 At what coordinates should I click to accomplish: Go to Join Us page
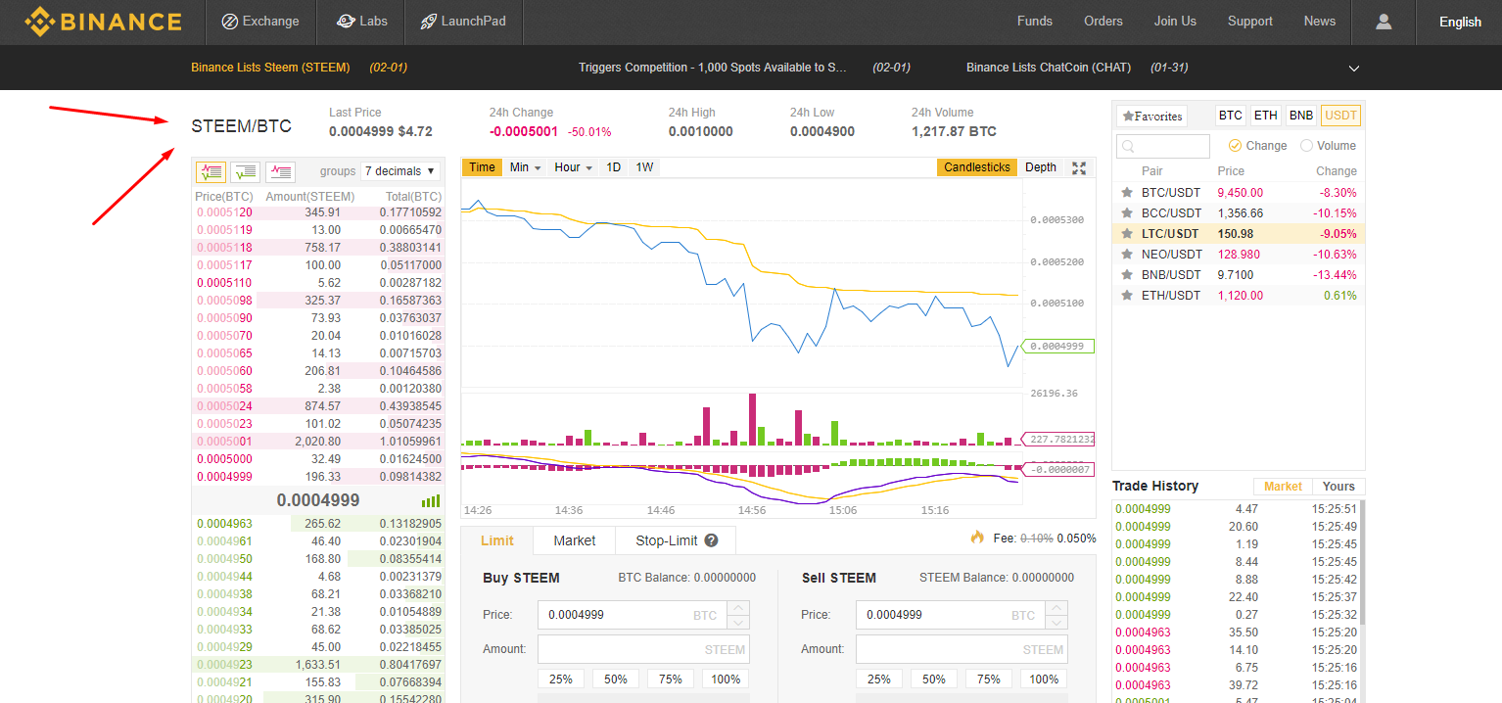(1175, 22)
